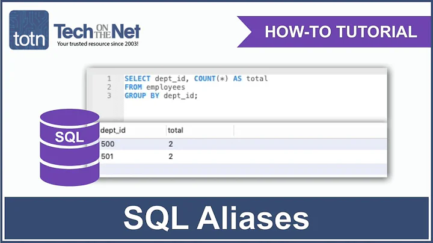Image resolution: width=433 pixels, height=243 pixels.
Task: Click the SELECT keyword in the query
Action: (x=137, y=79)
